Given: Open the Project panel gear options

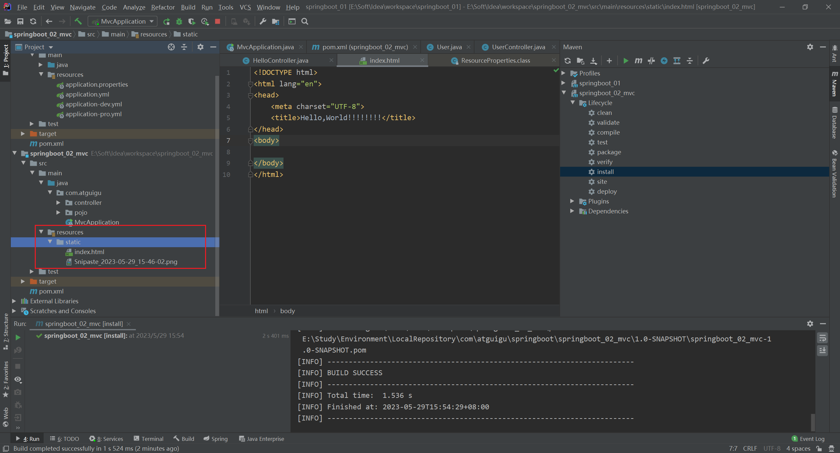Looking at the screenshot, I should tap(200, 47).
